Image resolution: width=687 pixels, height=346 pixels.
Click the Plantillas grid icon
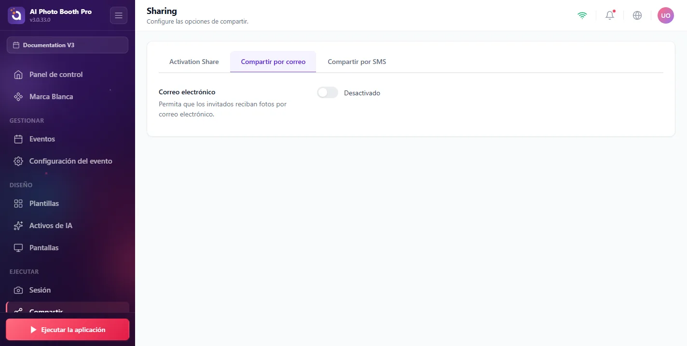click(18, 204)
